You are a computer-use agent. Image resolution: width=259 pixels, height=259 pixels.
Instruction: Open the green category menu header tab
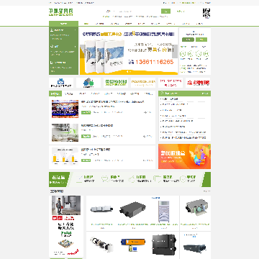(x=63, y=24)
